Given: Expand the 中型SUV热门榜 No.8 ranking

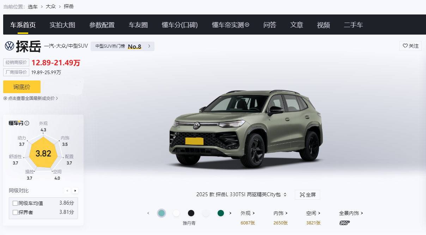Looking at the screenshot, I should 122,46.
